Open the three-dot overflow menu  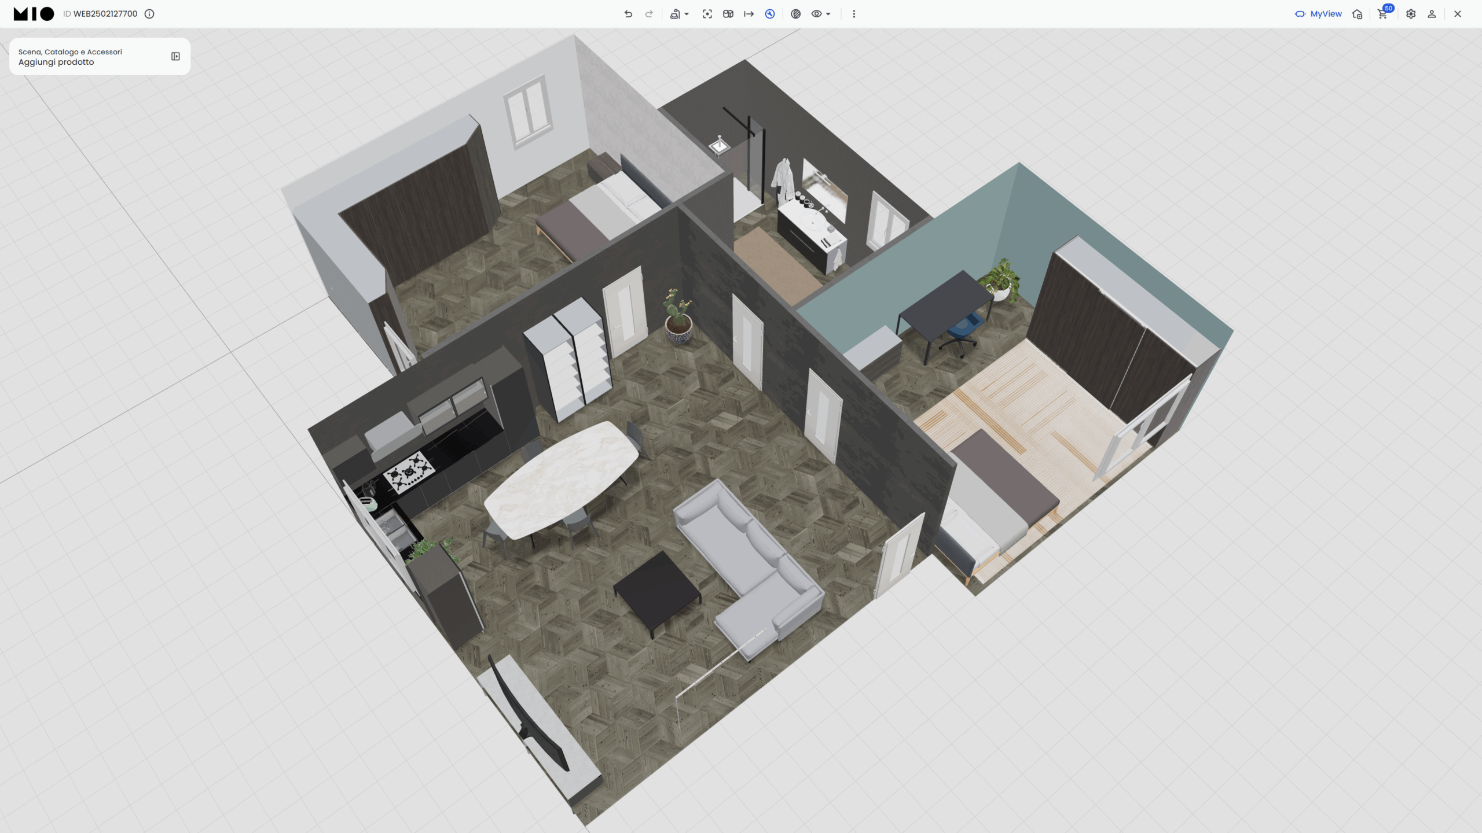coord(854,14)
